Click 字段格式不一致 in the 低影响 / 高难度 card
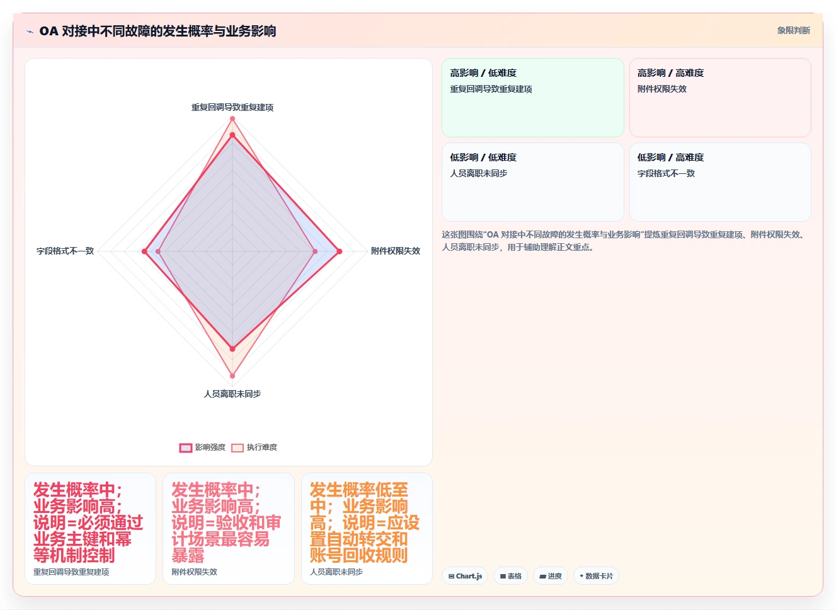 click(x=666, y=173)
